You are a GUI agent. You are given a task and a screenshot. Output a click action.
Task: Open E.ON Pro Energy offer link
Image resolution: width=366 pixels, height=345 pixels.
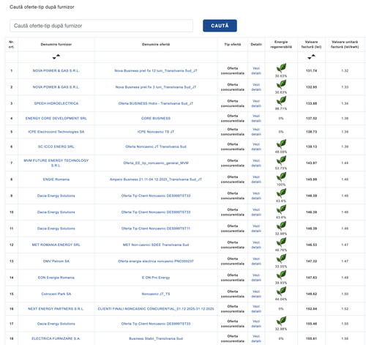point(156,278)
